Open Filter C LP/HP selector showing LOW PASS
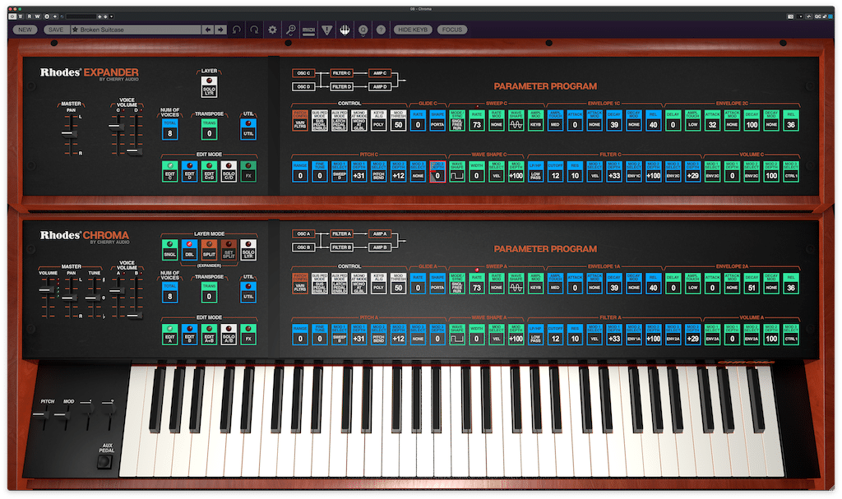842x499 pixels. point(535,172)
